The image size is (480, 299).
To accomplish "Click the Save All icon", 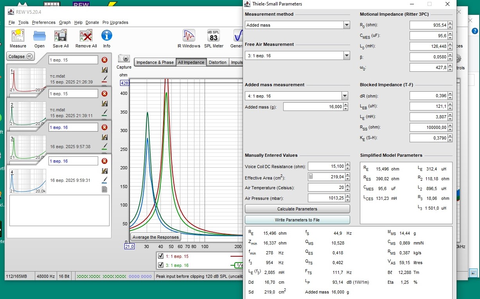I will (x=61, y=36).
